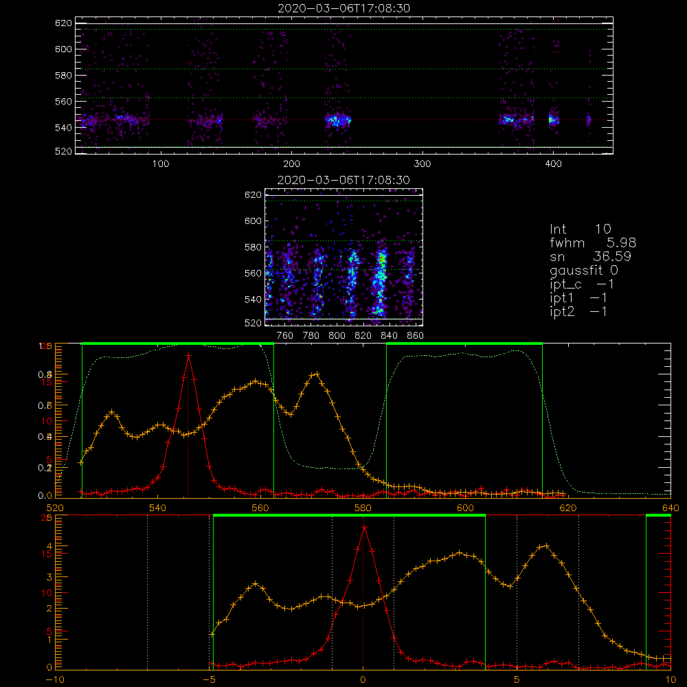Click orange y-axis label 3 on the bottom plot
Viewport: 687px width, 687px height.
pos(49,577)
